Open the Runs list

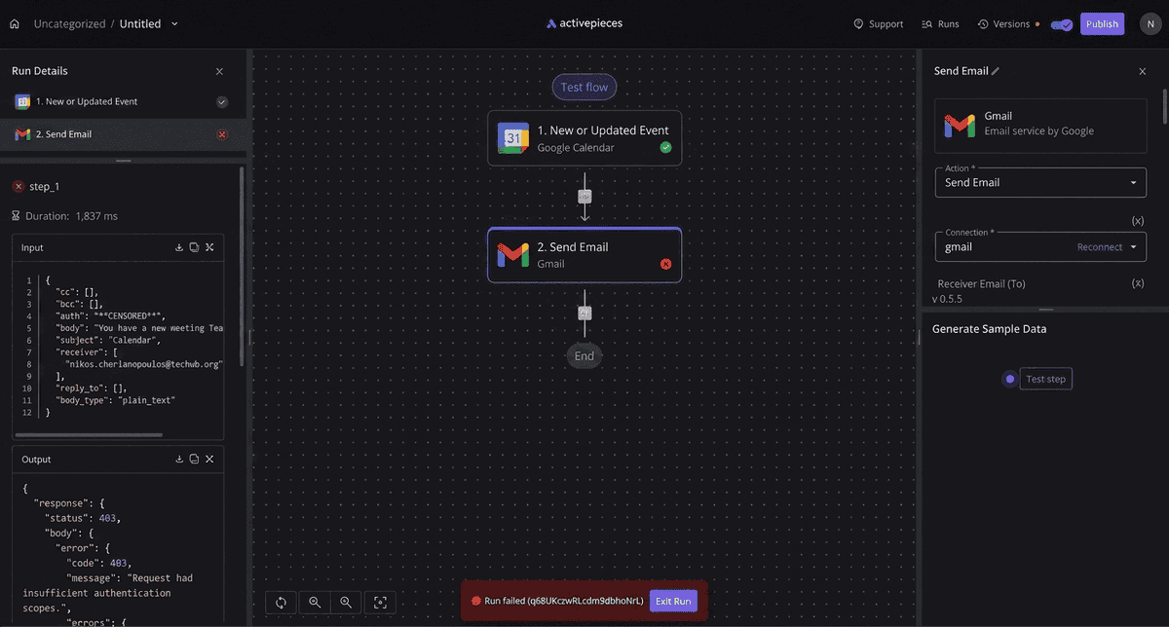coord(940,23)
